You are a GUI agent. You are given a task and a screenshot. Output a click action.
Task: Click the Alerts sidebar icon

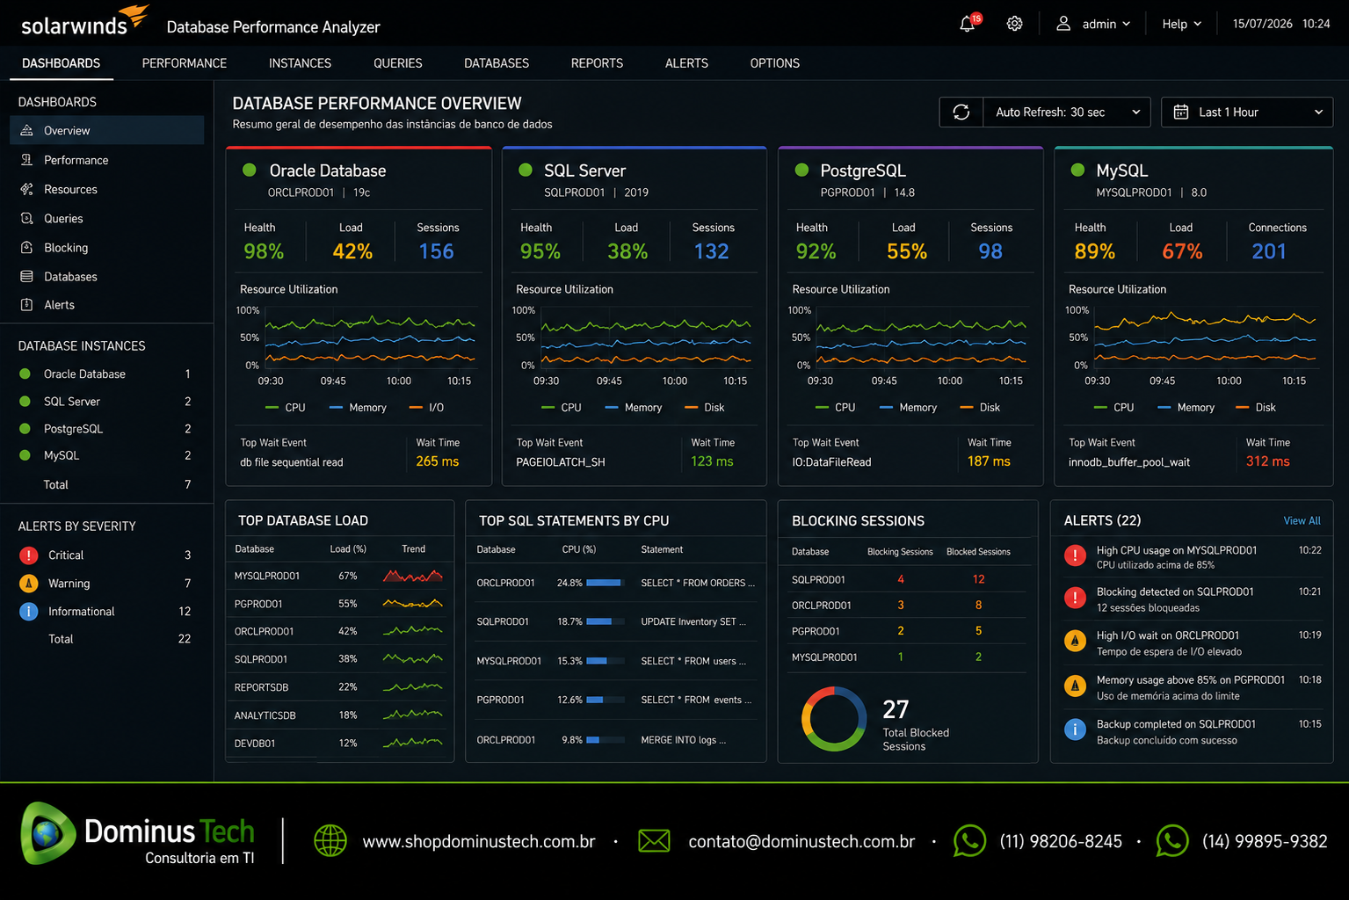27,305
